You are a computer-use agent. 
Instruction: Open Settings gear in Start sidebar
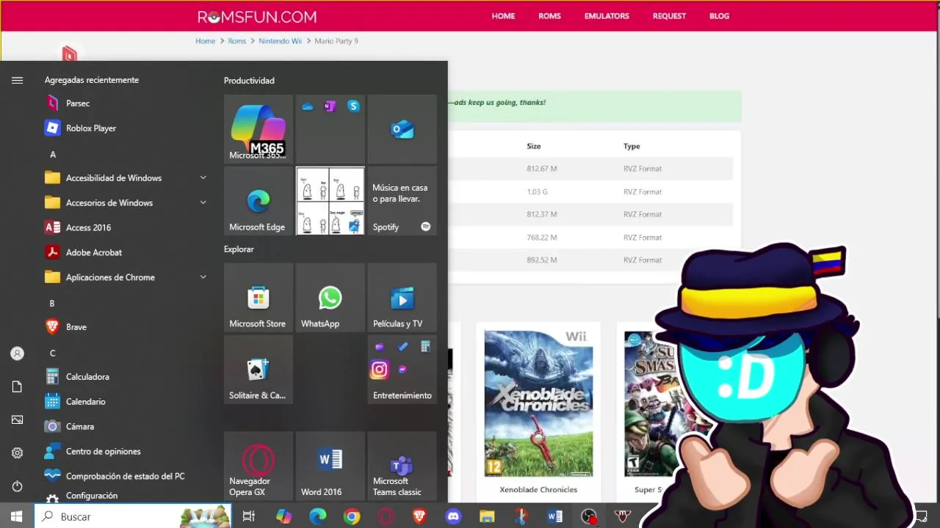(17, 453)
